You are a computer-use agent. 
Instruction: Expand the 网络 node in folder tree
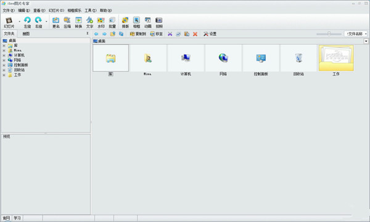coord(4,60)
